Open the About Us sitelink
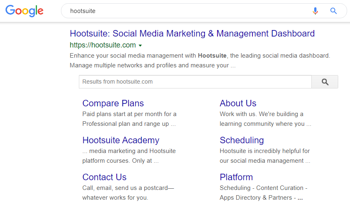Screen dimensions: 350x209 pyautogui.click(x=238, y=103)
